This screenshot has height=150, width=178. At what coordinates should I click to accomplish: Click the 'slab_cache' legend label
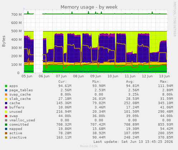20,99
